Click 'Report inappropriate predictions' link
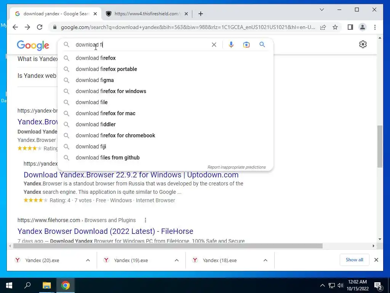The width and height of the screenshot is (390, 293). tap(237, 167)
